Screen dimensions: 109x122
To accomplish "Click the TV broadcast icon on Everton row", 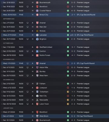I will (x=28, y=51).
